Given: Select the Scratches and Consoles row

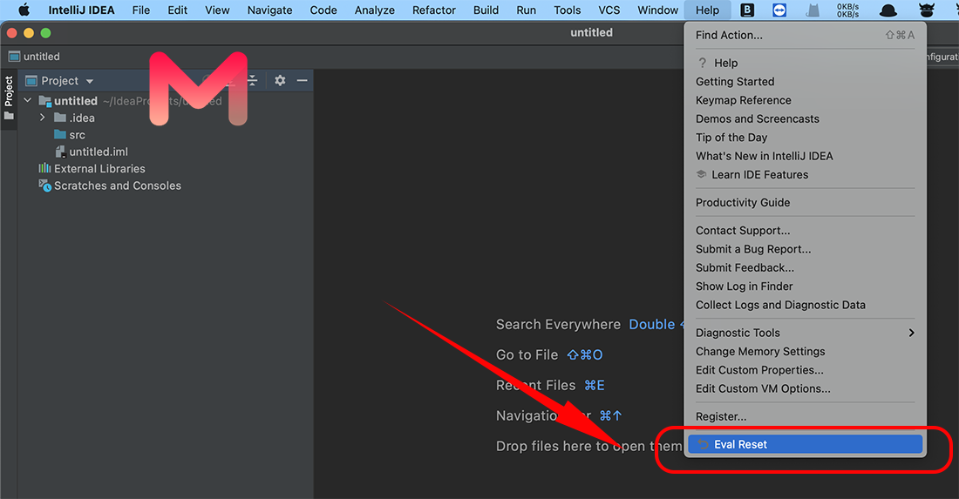Looking at the screenshot, I should pos(165,185).
